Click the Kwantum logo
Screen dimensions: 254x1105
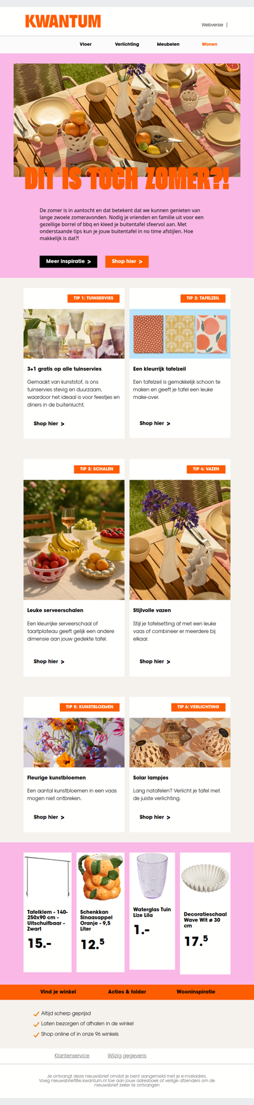[x=63, y=22]
